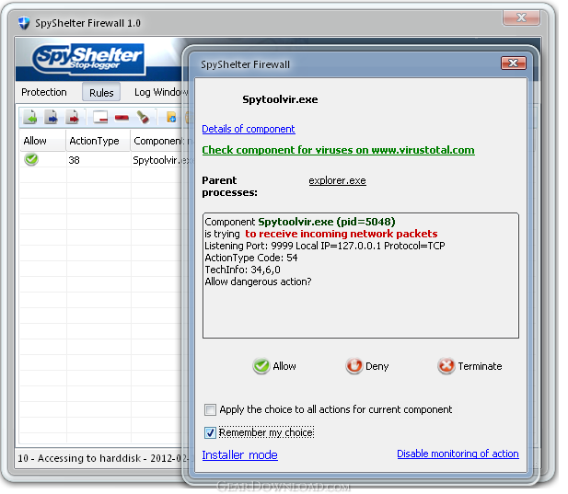Click the green-arrow document icon in Rules toolbar
This screenshot has width=568, height=494.
30,118
